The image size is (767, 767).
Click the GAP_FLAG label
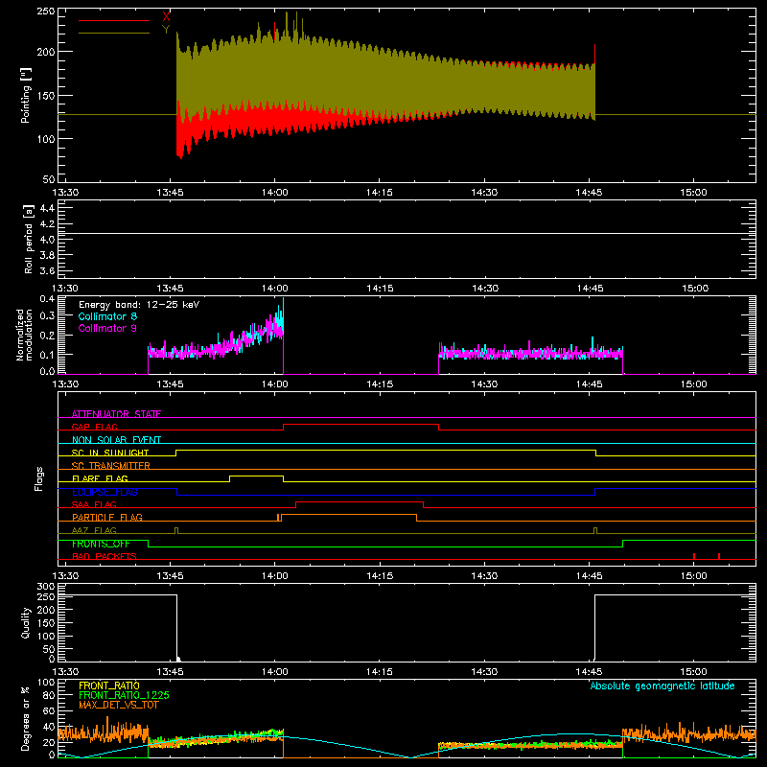click(x=95, y=427)
